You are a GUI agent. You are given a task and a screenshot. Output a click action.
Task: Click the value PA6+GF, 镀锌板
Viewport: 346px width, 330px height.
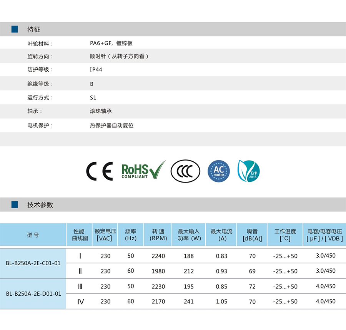[111, 44]
